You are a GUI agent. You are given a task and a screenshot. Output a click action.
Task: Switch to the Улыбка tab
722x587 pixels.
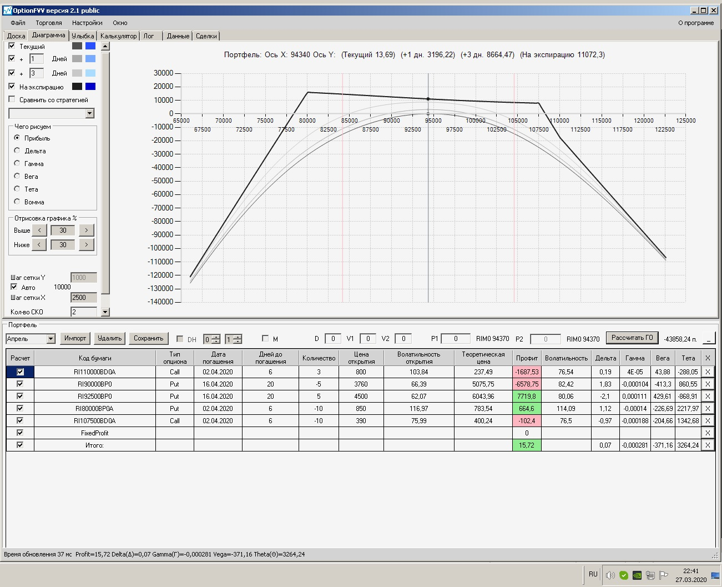(x=83, y=36)
